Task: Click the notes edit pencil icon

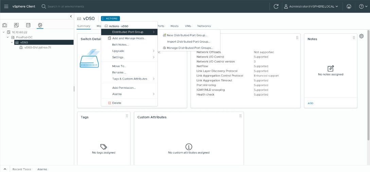Action: (331, 68)
